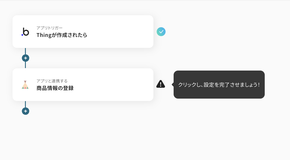This screenshot has height=160, width=290.
Task: Click the blue dot in the Bubble logo
Action: pos(22,35)
